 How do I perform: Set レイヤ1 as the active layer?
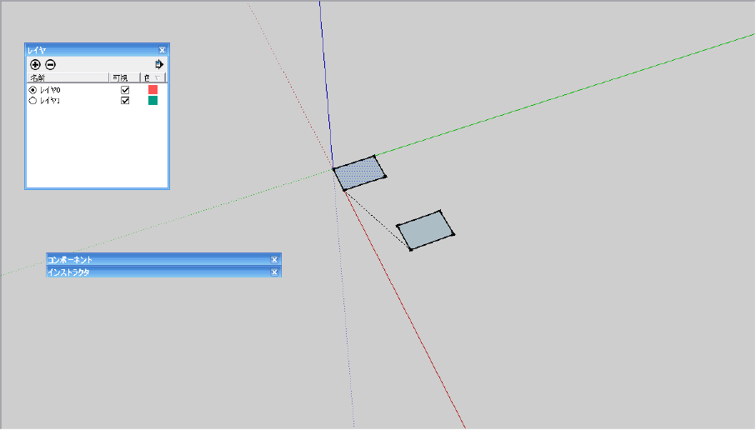tap(33, 101)
